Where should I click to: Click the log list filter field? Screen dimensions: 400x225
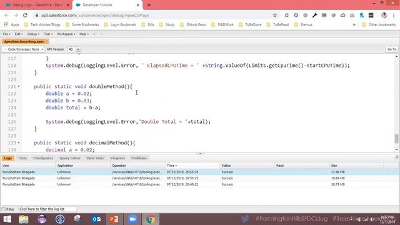click(x=47, y=209)
